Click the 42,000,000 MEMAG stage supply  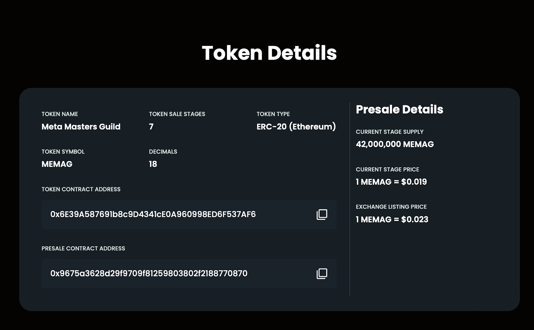(x=395, y=144)
